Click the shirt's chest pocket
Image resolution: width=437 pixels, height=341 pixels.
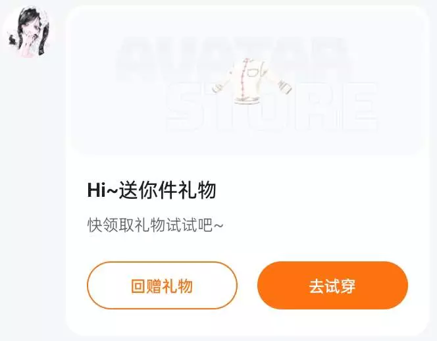tap(256, 71)
